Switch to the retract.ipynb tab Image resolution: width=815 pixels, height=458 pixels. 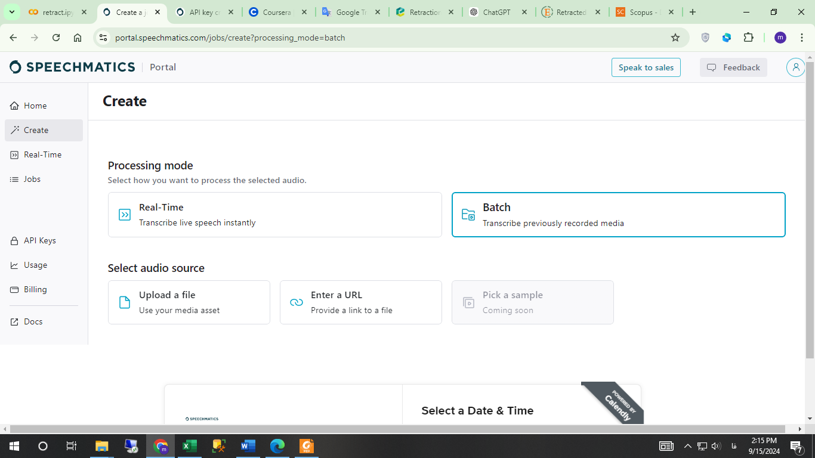pos(58,12)
